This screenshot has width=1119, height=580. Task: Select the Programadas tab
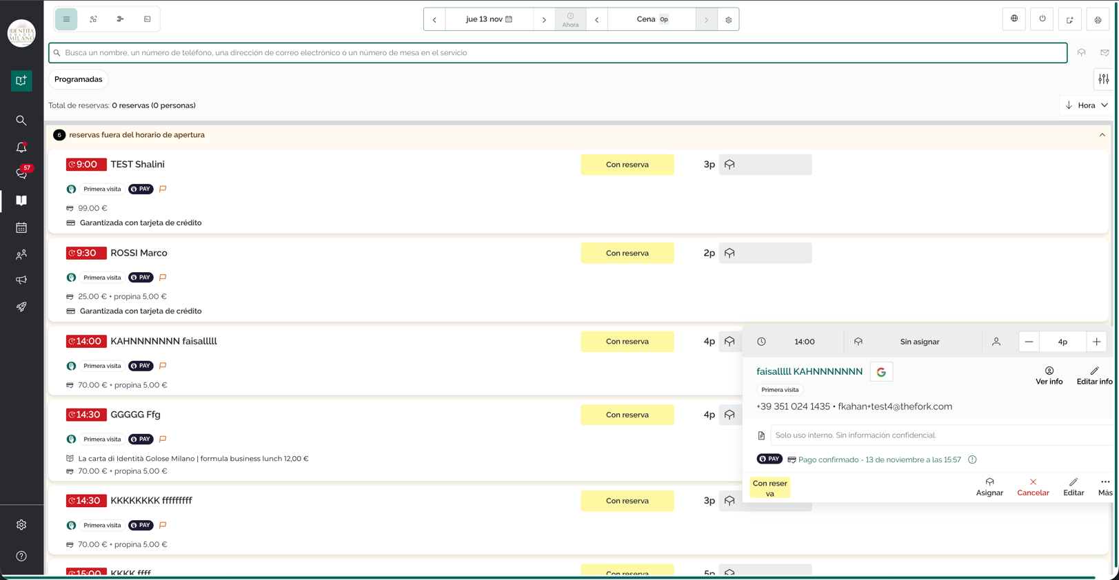point(79,79)
